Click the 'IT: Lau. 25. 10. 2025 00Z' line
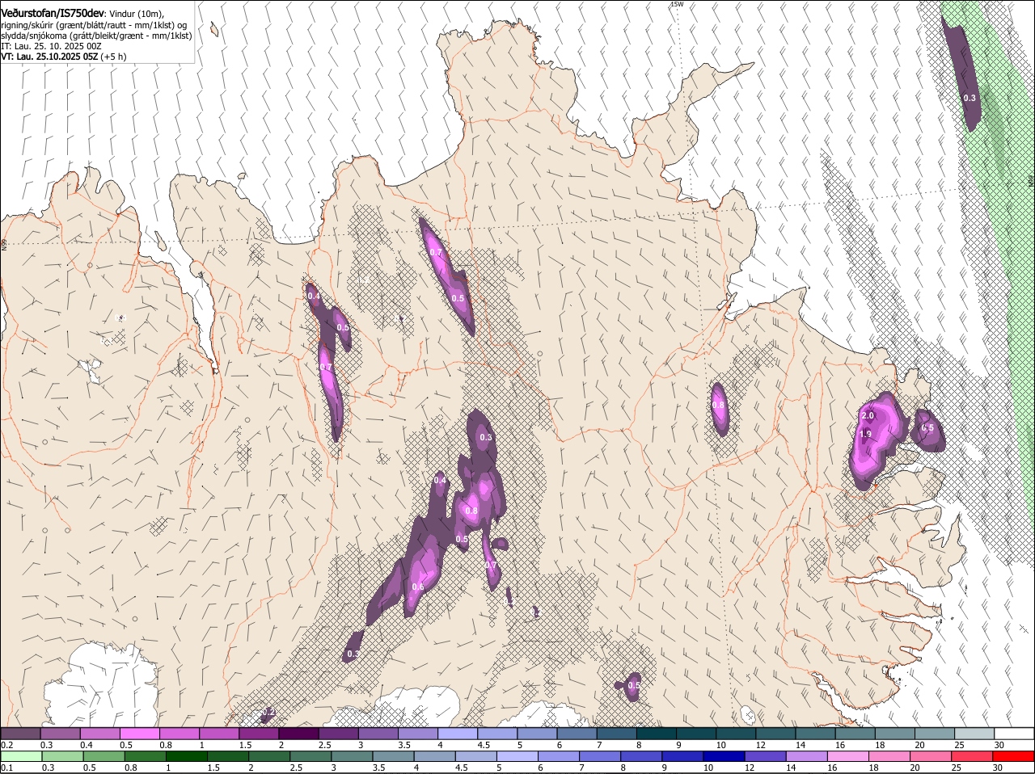The width and height of the screenshot is (1035, 774). tap(51, 46)
